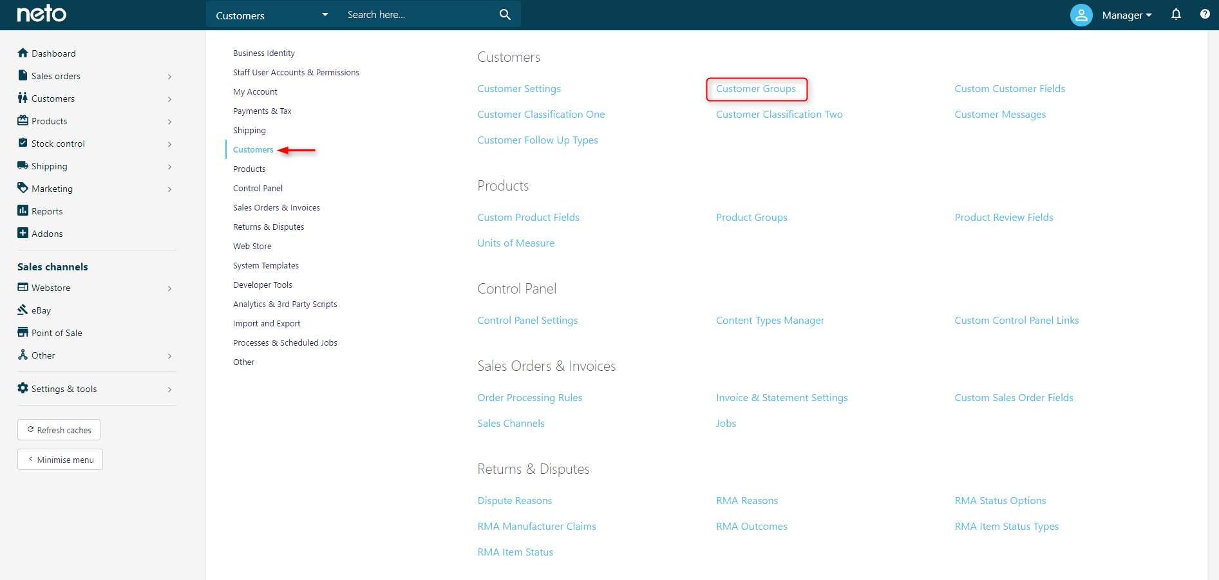Open the Manager account dropdown
The image size is (1219, 580).
[1127, 15]
